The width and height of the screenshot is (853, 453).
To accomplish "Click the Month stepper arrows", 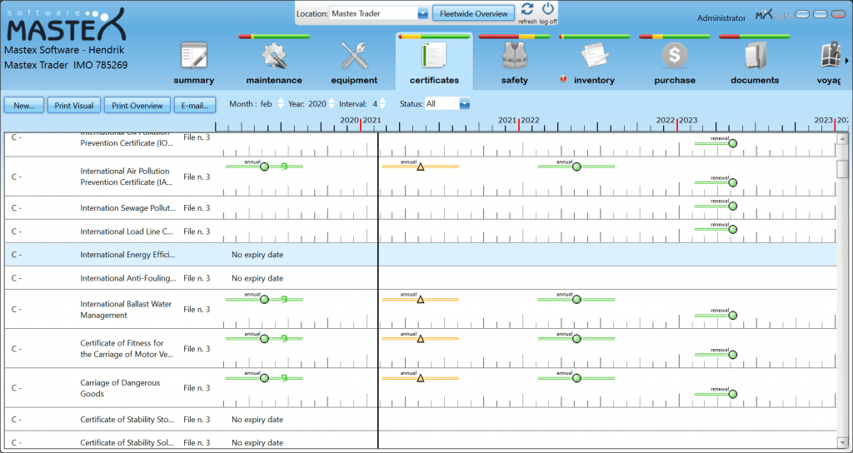I will coord(281,104).
